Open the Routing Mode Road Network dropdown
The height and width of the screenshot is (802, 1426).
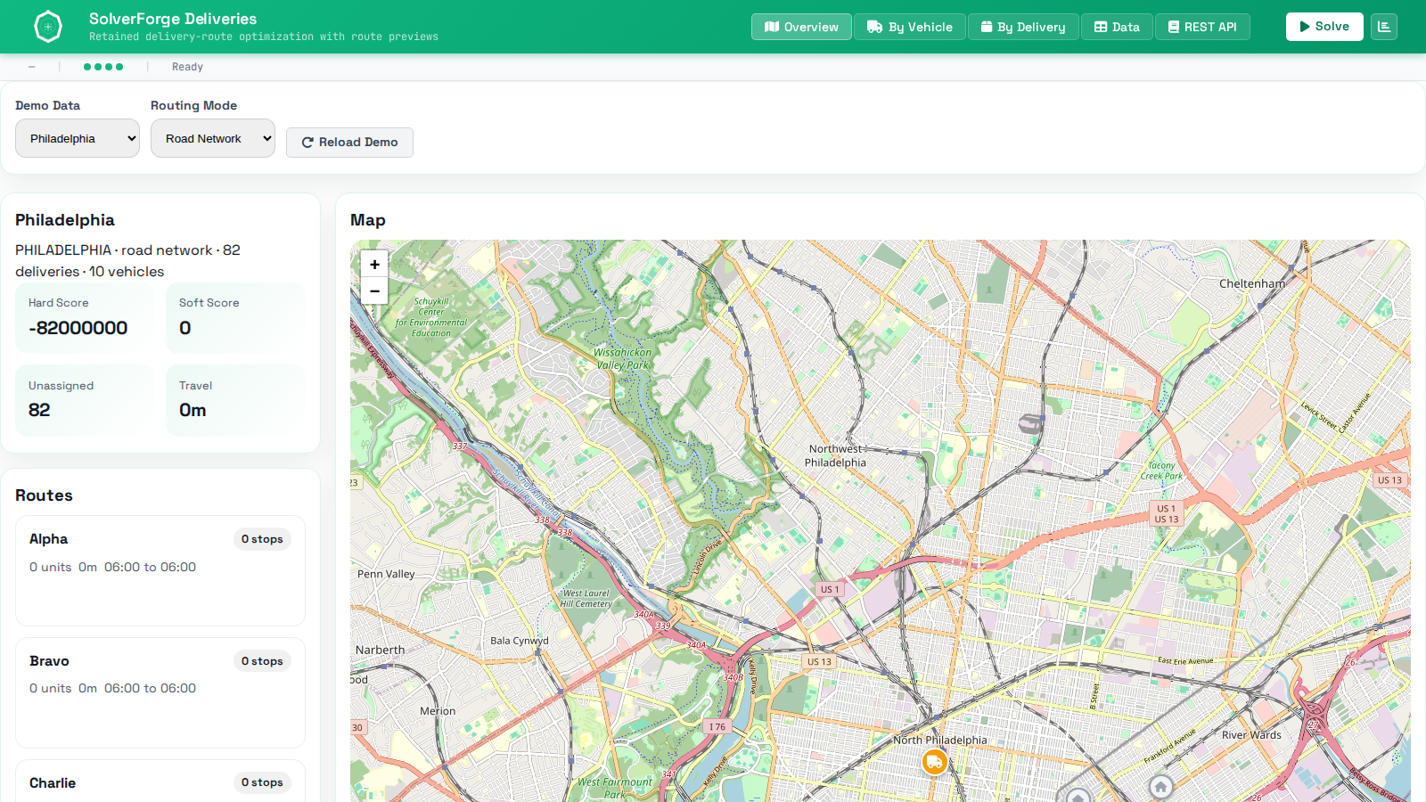[213, 138]
